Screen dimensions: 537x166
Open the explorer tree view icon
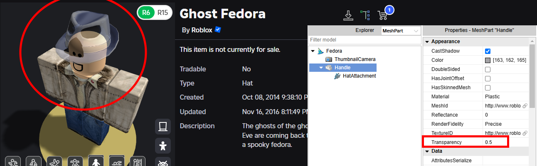(x=365, y=15)
